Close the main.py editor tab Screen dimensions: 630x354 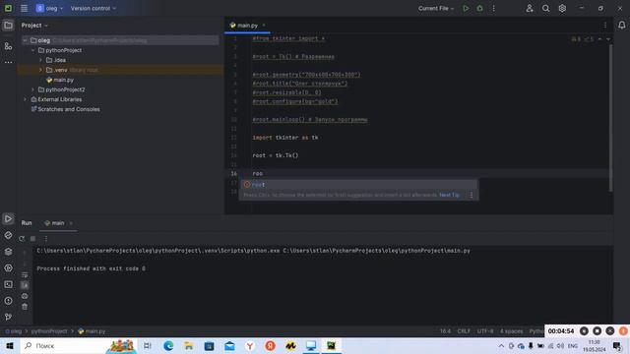[x=264, y=26]
